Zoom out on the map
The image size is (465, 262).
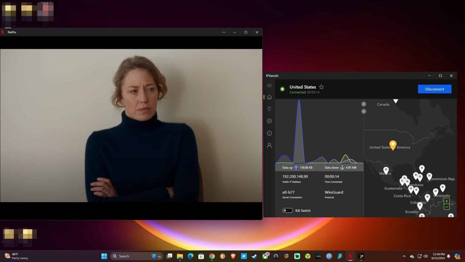[x=446, y=207]
